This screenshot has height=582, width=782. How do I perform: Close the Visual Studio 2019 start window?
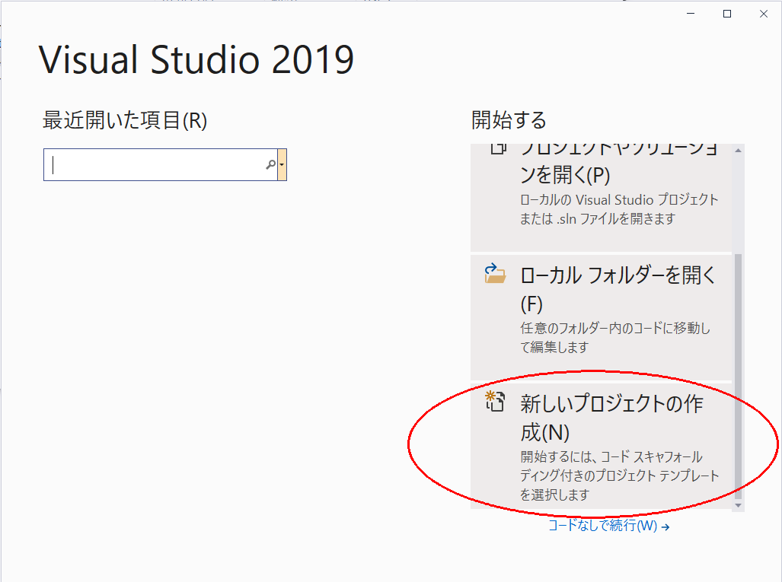(764, 14)
